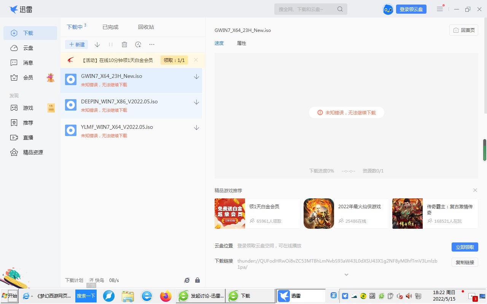
Task: Open 消息 from the left sidebar
Action: pos(28,62)
